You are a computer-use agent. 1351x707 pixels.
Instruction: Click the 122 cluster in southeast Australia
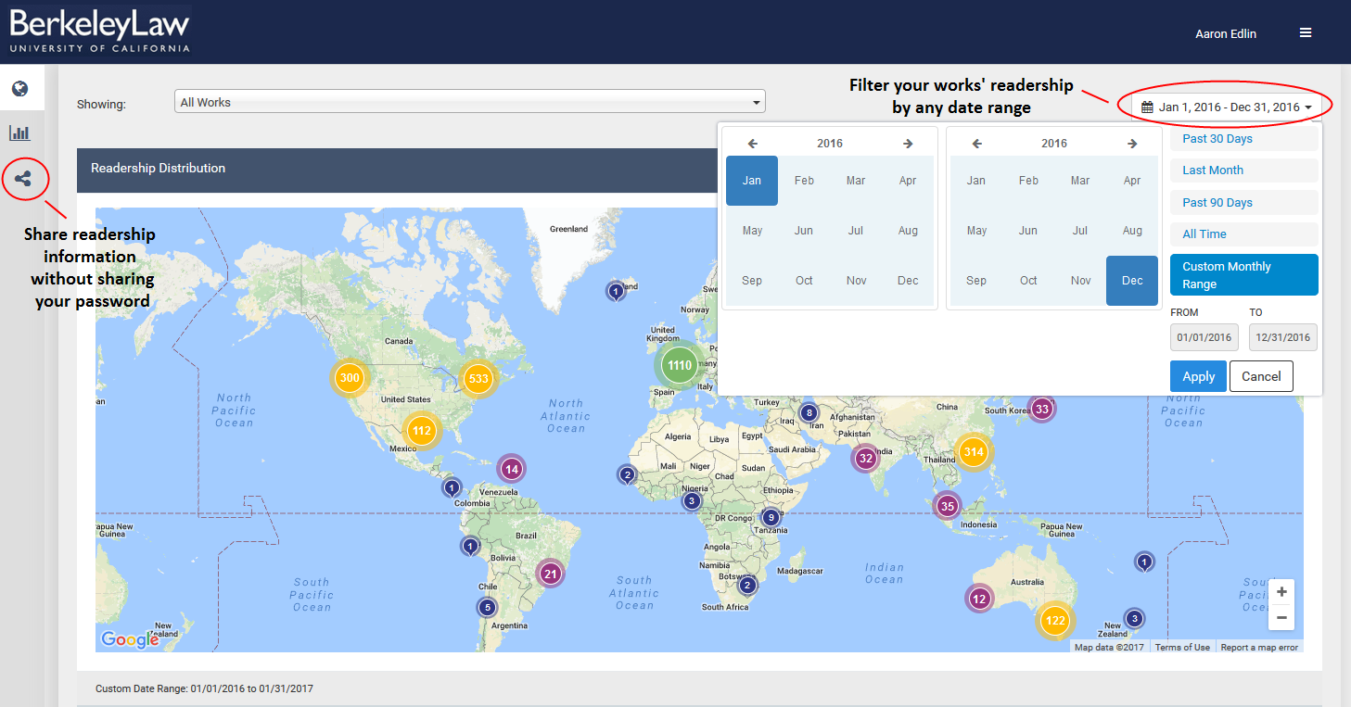click(1054, 621)
